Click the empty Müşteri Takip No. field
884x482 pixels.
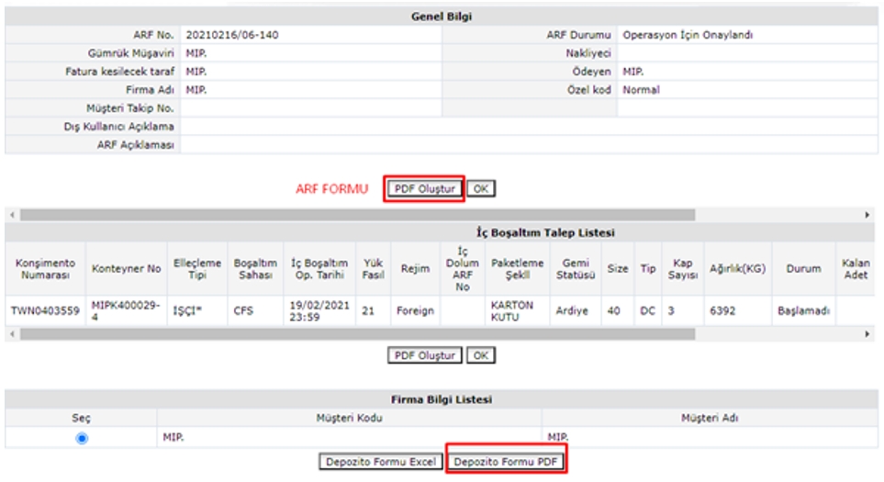pyautogui.click(x=312, y=108)
